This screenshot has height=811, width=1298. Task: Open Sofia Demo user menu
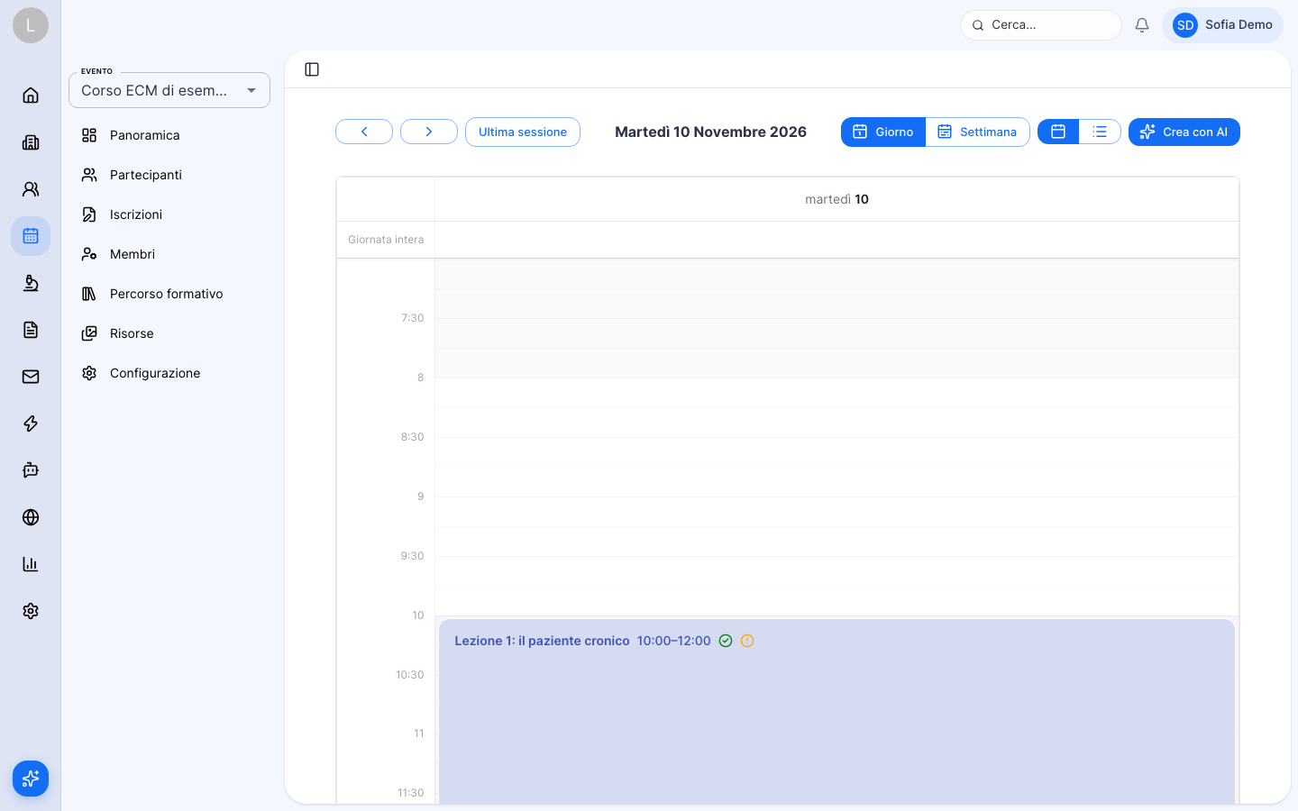[1222, 25]
